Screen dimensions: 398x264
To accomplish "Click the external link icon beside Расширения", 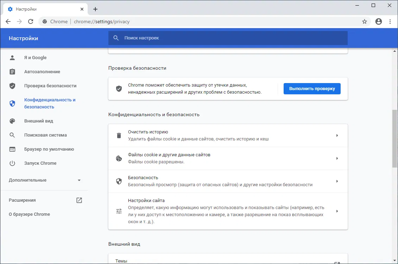I will (x=79, y=200).
